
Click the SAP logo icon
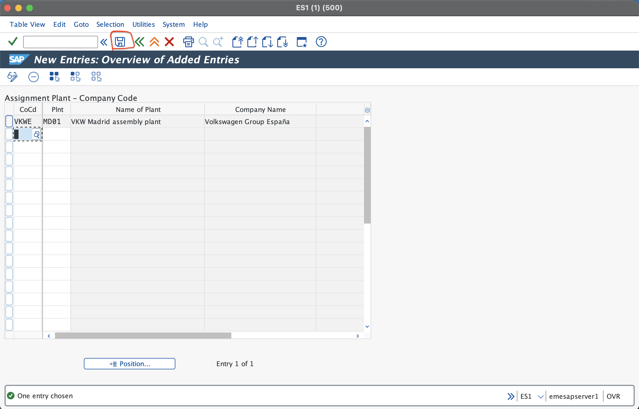pos(19,59)
